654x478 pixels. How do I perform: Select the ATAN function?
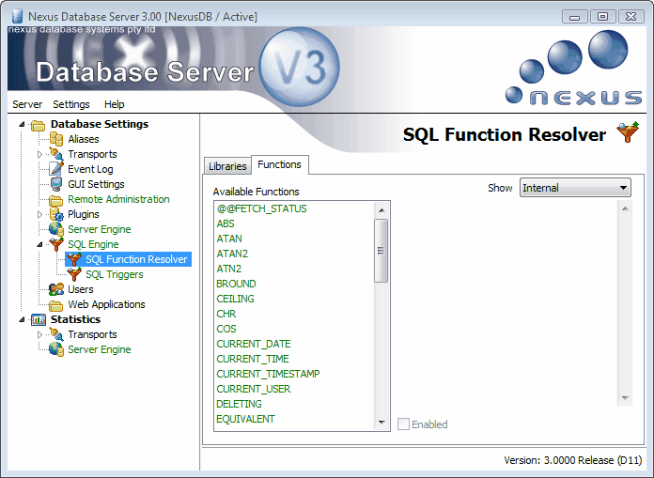point(229,239)
